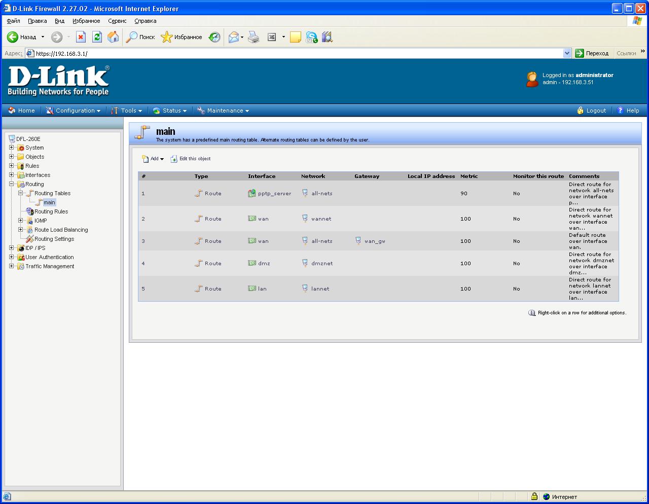Open the address bar dropdown arrow
The height and width of the screenshot is (504, 649).
point(567,53)
